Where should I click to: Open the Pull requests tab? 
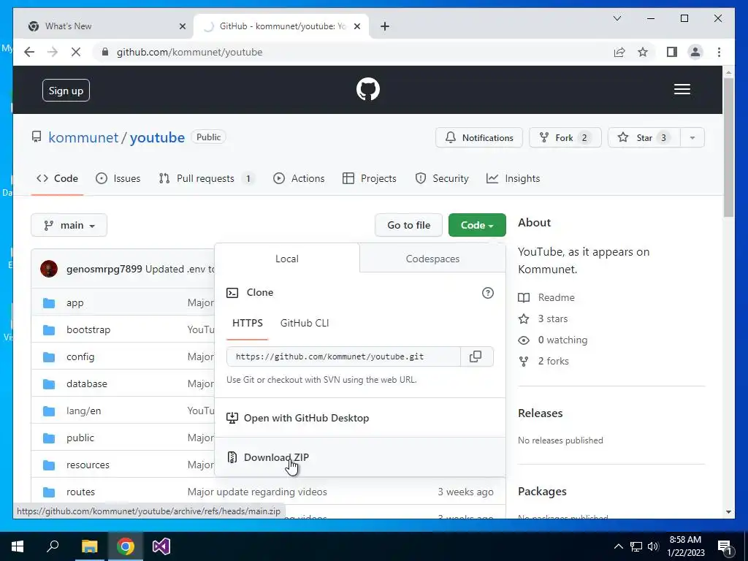coord(206,178)
